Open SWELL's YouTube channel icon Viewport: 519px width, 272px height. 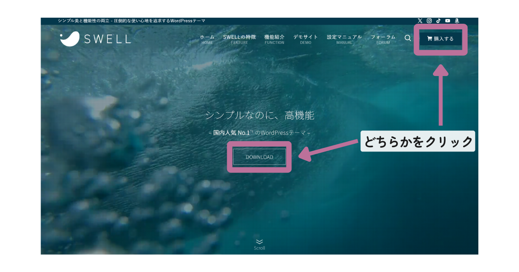click(x=448, y=20)
